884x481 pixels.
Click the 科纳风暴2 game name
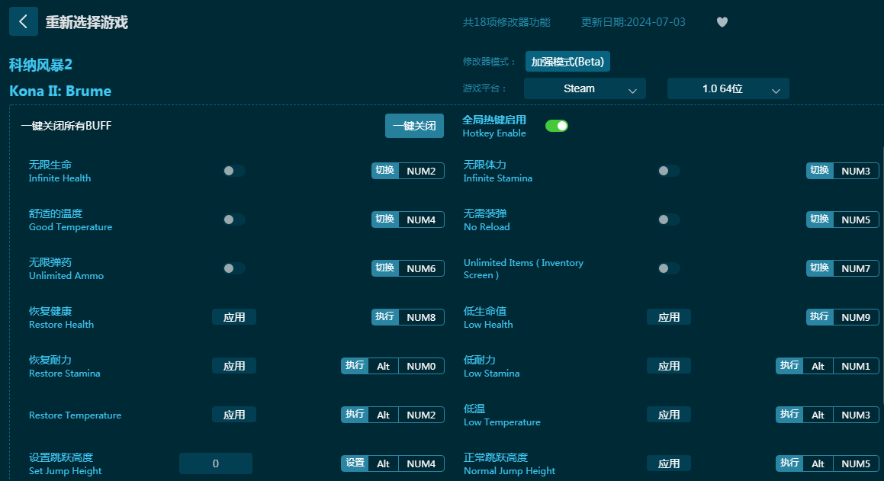tap(40, 65)
